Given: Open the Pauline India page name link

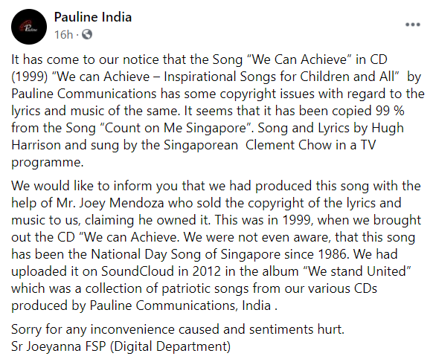Looking at the screenshot, I should (93, 17).
